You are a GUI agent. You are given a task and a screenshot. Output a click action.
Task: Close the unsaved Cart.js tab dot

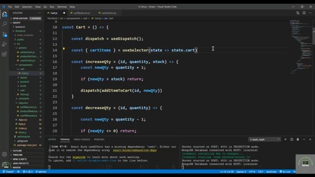point(64,13)
